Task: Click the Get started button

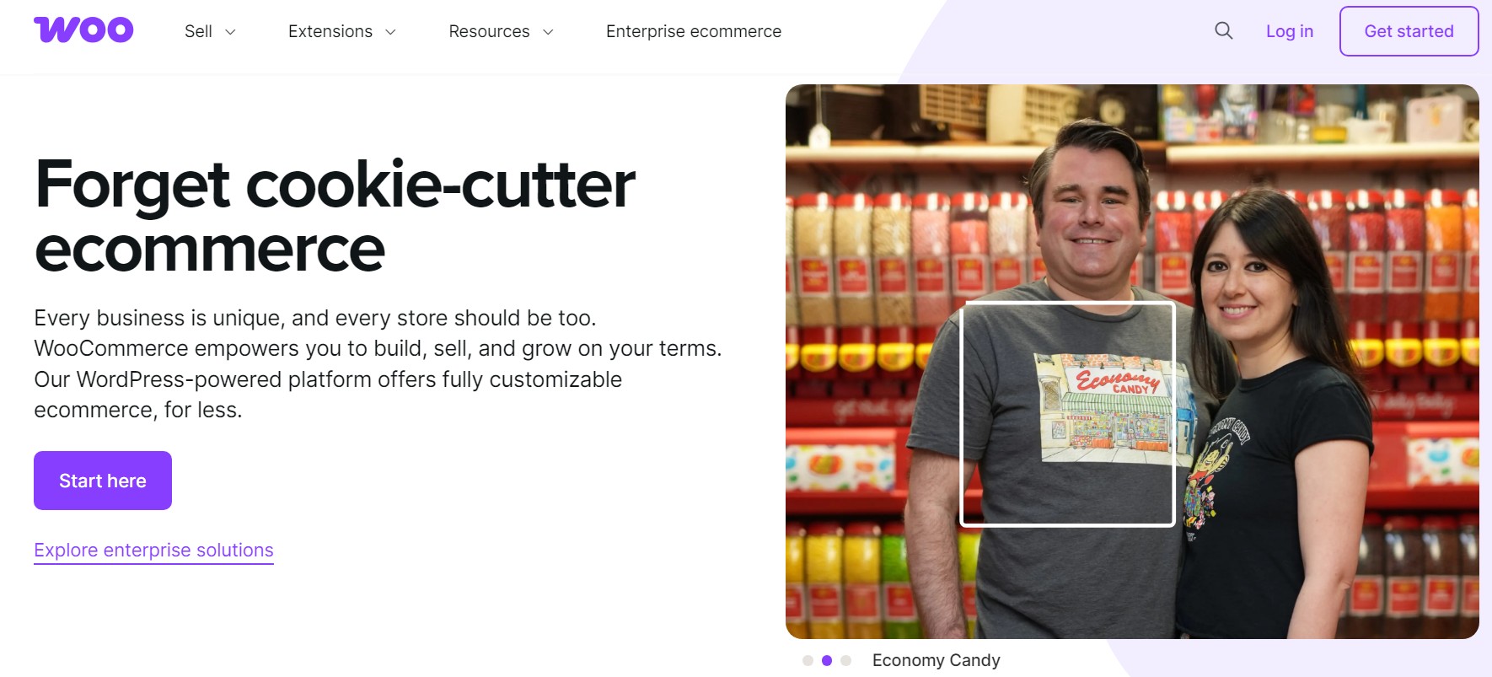Action: [x=1409, y=31]
